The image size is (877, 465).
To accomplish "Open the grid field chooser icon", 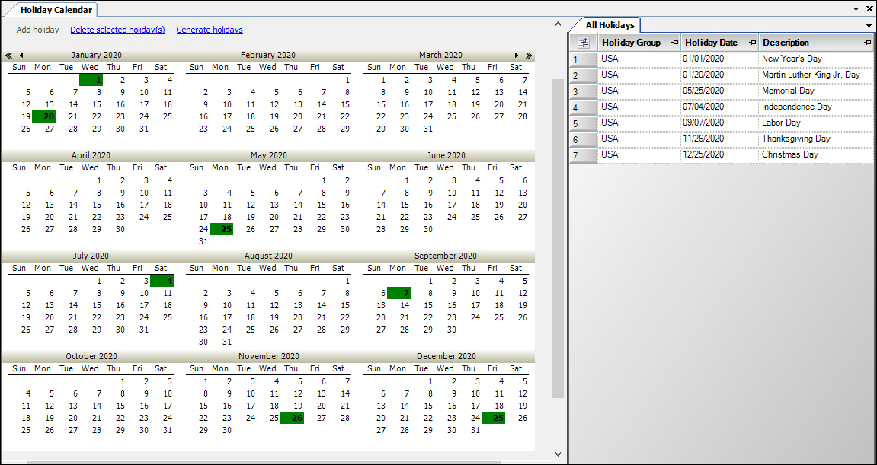I will (584, 43).
